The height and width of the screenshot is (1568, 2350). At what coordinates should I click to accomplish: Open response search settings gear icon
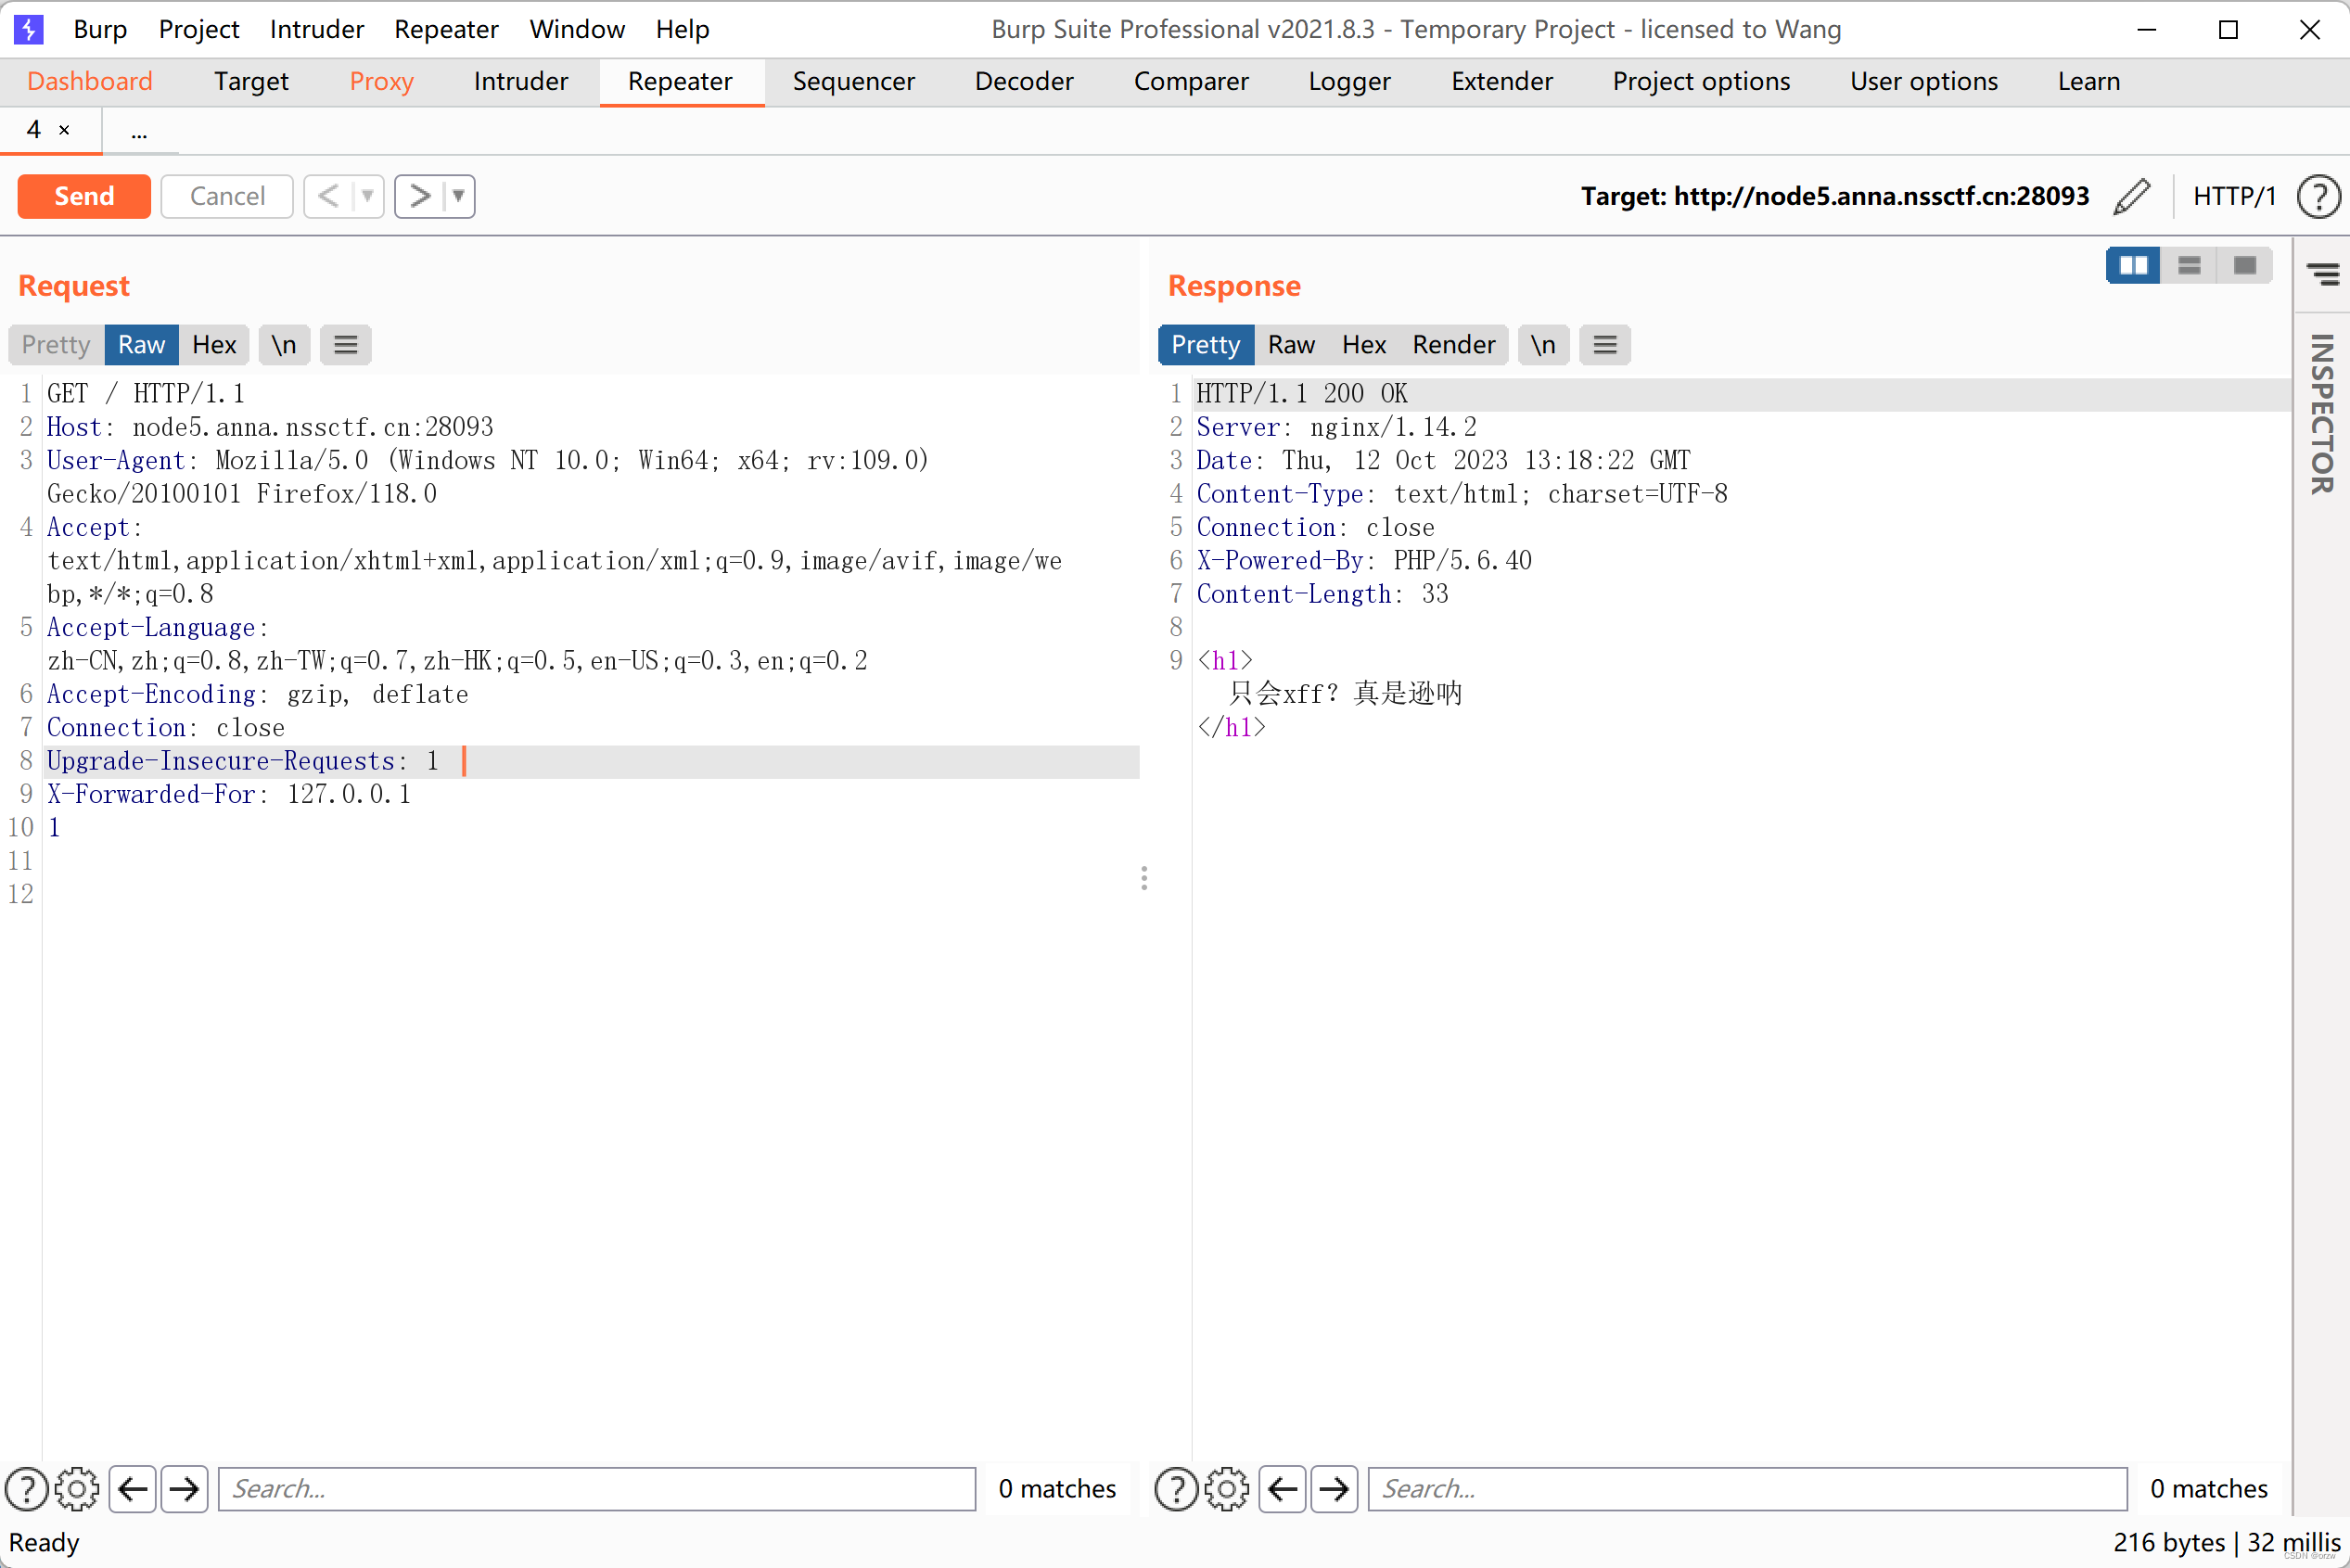[x=1227, y=1489]
